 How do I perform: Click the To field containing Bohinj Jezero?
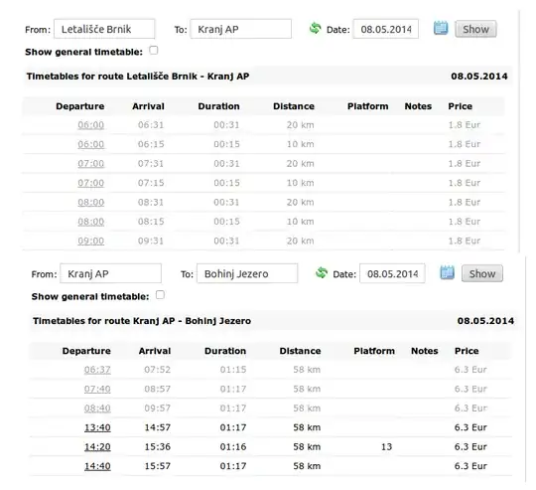[247, 273]
